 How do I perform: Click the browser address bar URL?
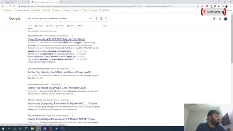coord(96,7)
